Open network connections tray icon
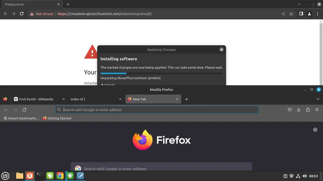 point(298,176)
